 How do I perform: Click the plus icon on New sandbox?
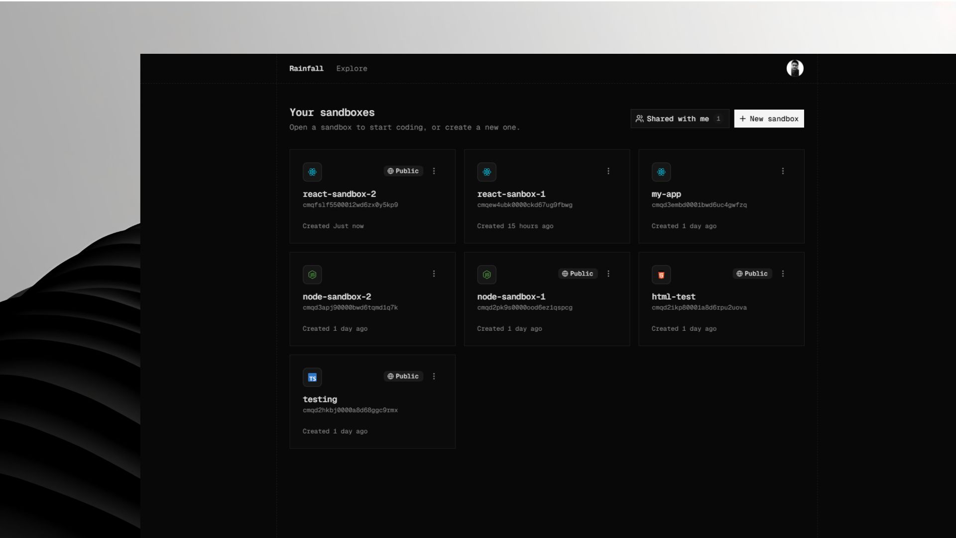tap(742, 119)
